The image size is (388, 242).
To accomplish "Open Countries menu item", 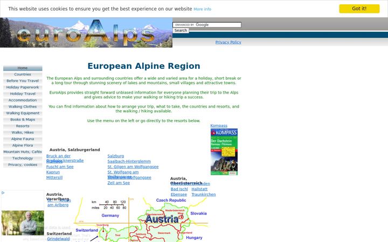I will tap(23, 75).
